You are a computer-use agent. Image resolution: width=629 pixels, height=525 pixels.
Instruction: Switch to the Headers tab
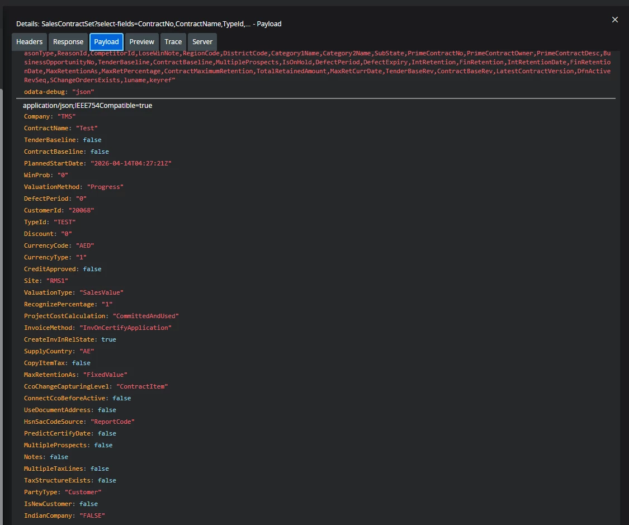(x=29, y=42)
